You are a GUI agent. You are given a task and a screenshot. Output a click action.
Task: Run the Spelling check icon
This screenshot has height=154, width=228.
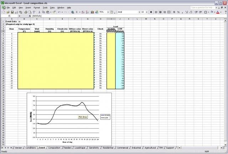point(34,12)
